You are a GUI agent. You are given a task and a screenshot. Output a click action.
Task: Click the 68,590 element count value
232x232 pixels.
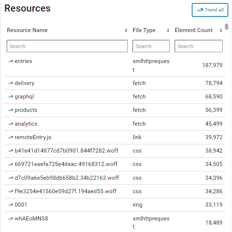coord(214,97)
